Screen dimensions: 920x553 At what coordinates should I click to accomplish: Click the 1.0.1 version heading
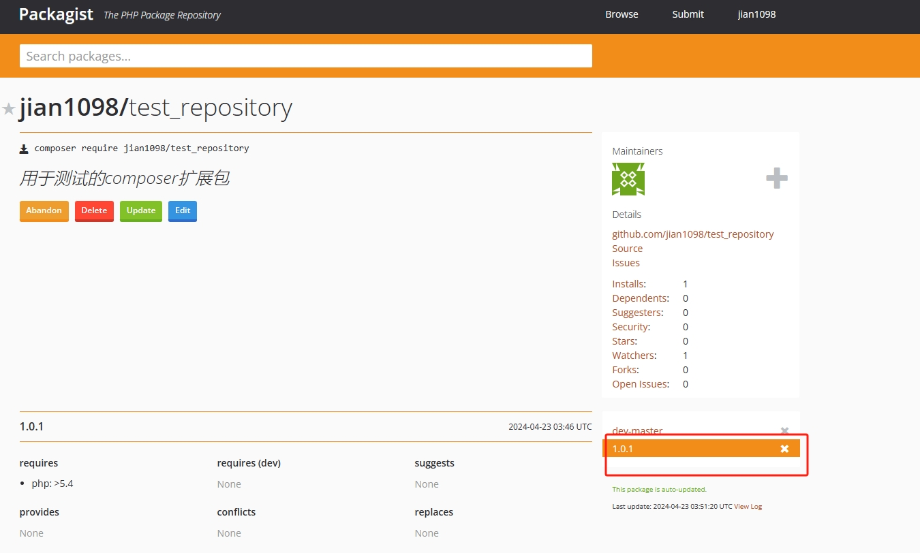coord(31,427)
